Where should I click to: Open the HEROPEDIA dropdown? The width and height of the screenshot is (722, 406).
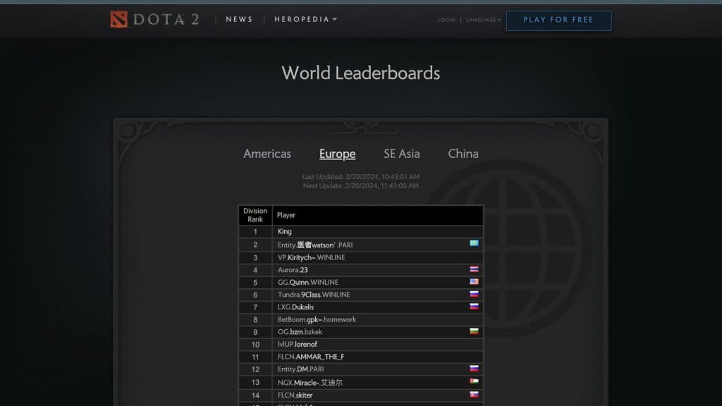tap(305, 19)
